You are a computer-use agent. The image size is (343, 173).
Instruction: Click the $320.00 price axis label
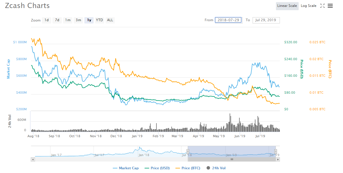pos(291,42)
